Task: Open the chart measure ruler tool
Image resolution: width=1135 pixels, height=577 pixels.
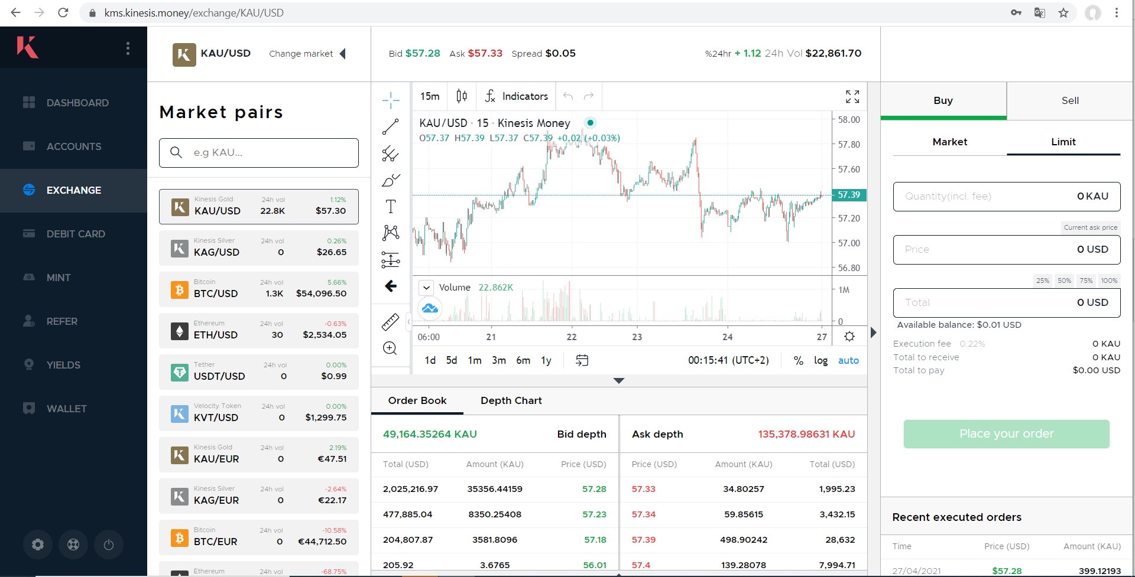Action: pyautogui.click(x=390, y=322)
